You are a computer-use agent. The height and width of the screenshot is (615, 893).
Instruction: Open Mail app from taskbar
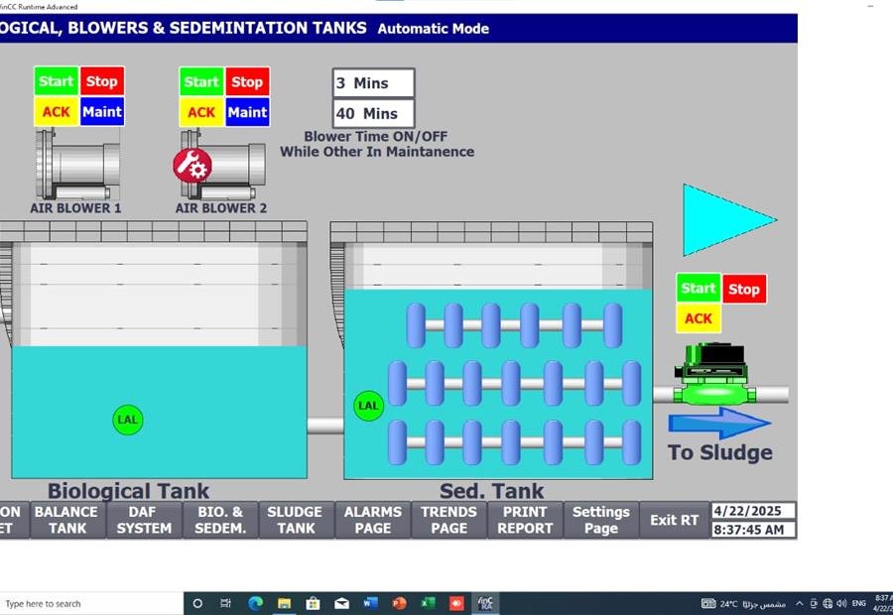click(x=341, y=604)
